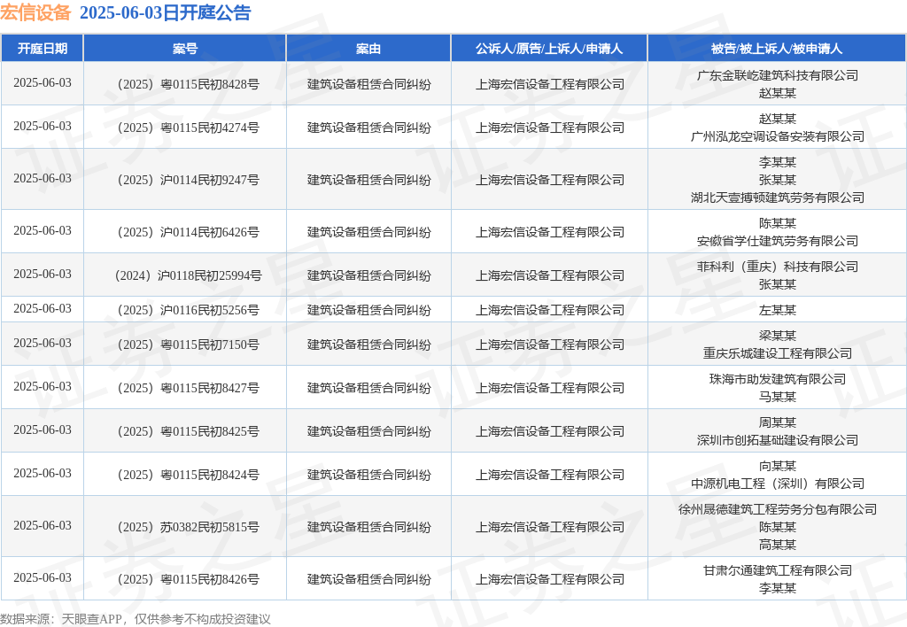This screenshot has height=627, width=907.
Task: Click defendant 广州泓龙空调设备安装有限公司
Action: 777,136
